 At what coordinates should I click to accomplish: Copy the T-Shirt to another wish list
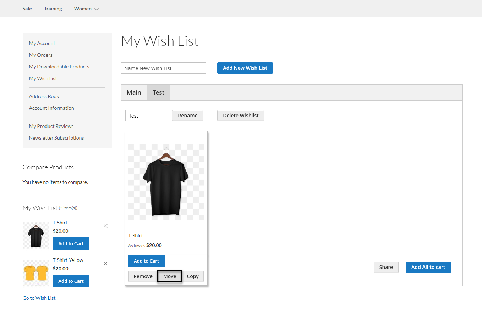(193, 276)
